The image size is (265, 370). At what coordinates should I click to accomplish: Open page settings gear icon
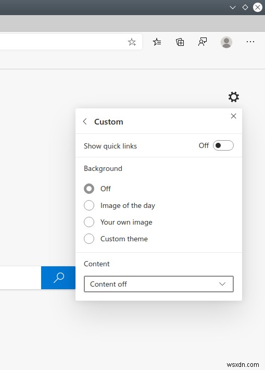pos(234,97)
